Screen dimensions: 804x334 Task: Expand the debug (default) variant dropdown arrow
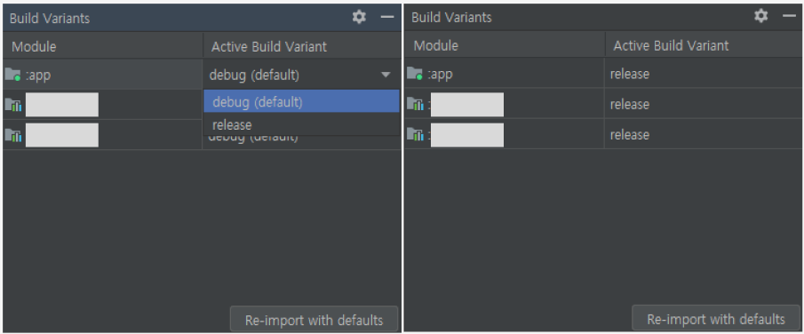pos(386,75)
